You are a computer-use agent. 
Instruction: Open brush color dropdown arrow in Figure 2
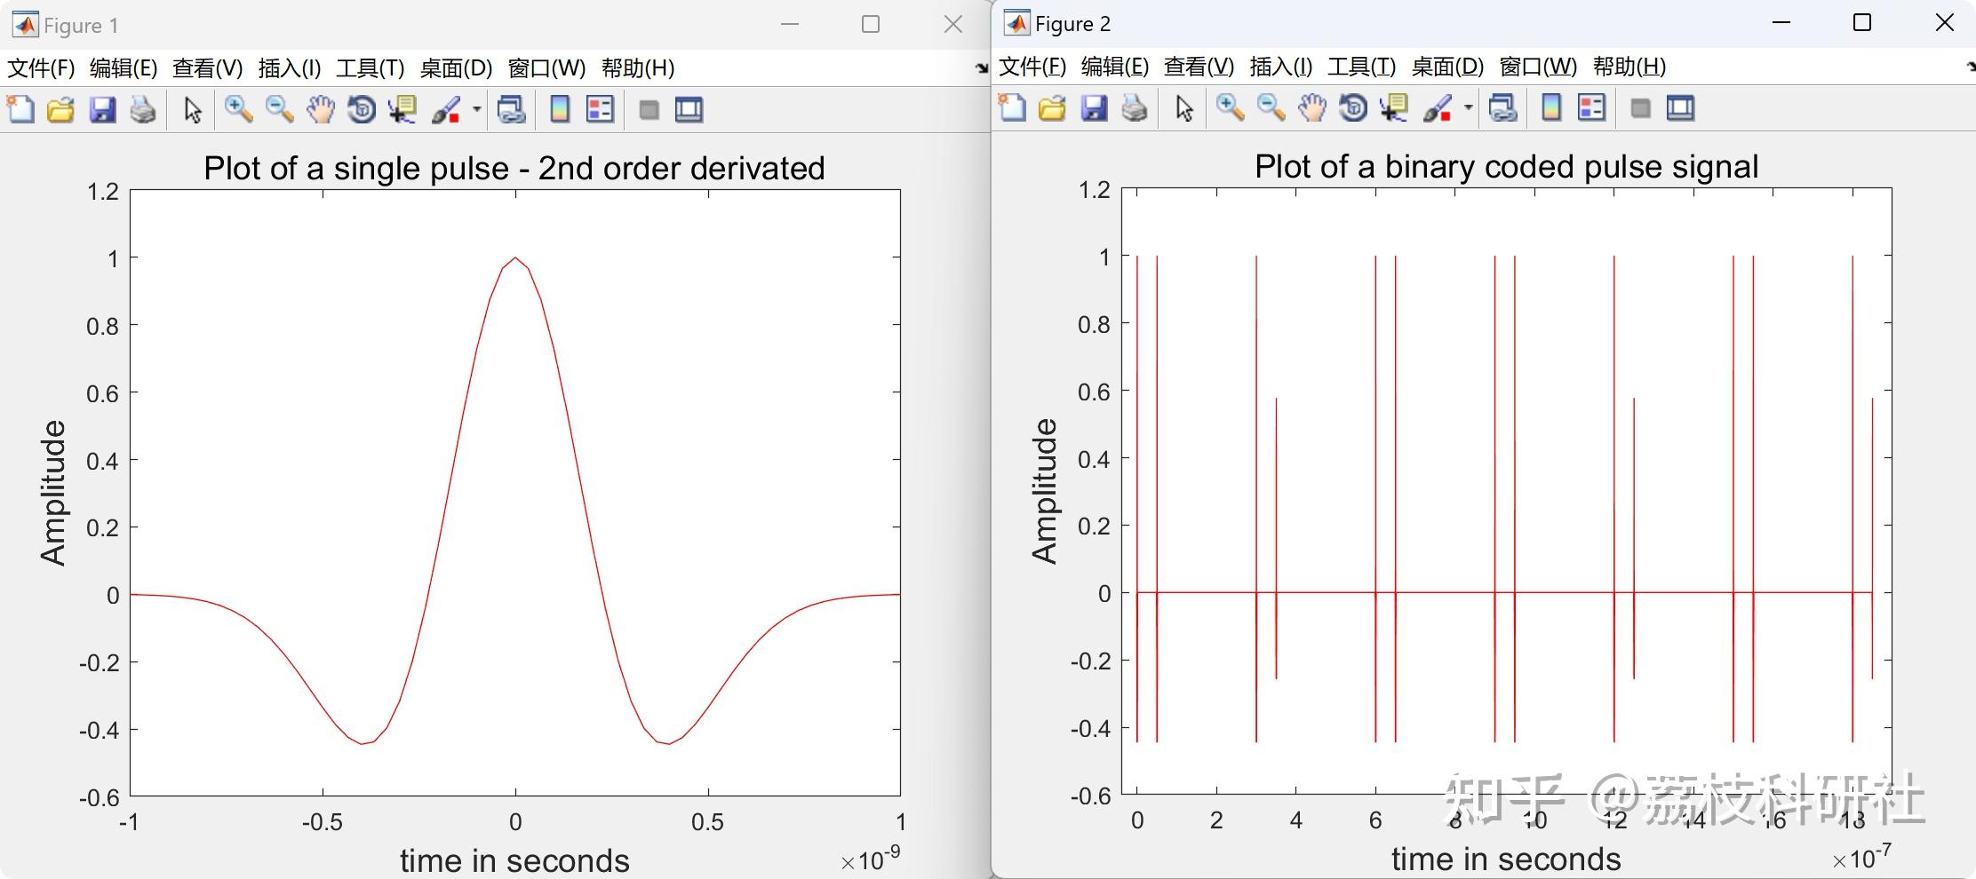(x=1469, y=107)
